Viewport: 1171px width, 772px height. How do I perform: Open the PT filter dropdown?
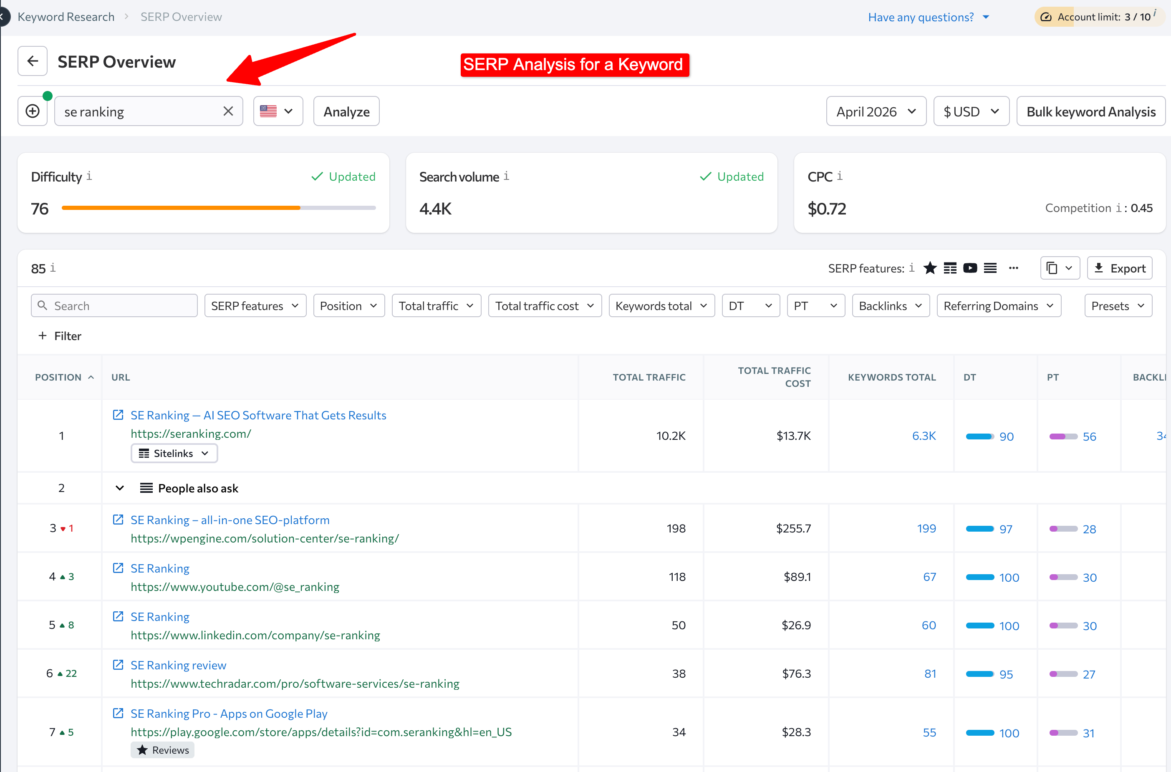pos(815,306)
